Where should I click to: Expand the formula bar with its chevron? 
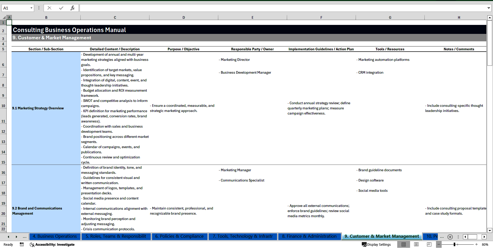tap(489, 8)
